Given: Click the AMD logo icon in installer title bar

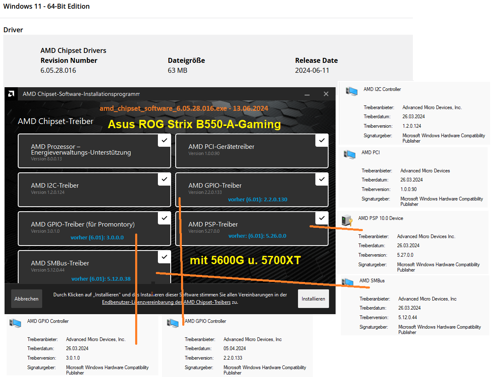Looking at the screenshot, I should point(11,94).
